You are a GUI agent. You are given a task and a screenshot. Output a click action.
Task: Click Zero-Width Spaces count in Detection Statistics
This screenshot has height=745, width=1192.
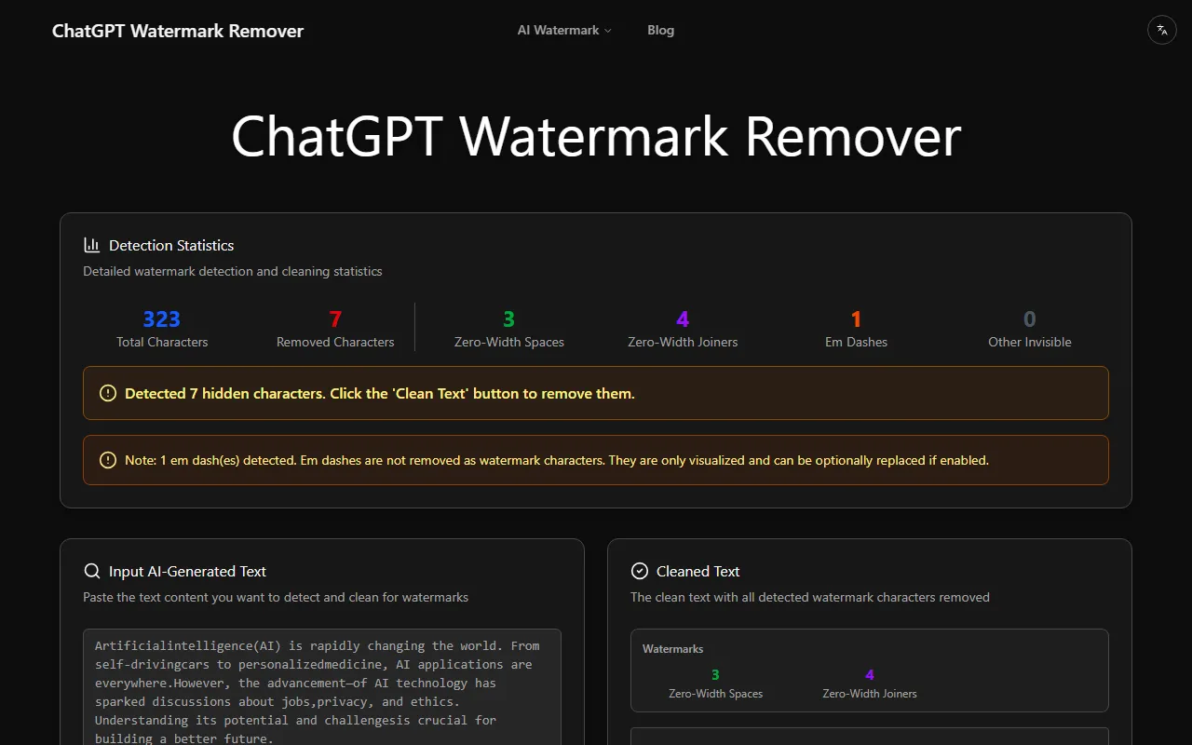508,319
